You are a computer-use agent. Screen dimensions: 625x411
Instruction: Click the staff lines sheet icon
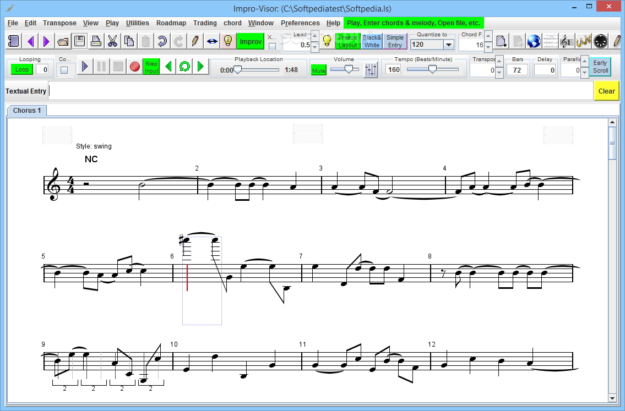551,41
